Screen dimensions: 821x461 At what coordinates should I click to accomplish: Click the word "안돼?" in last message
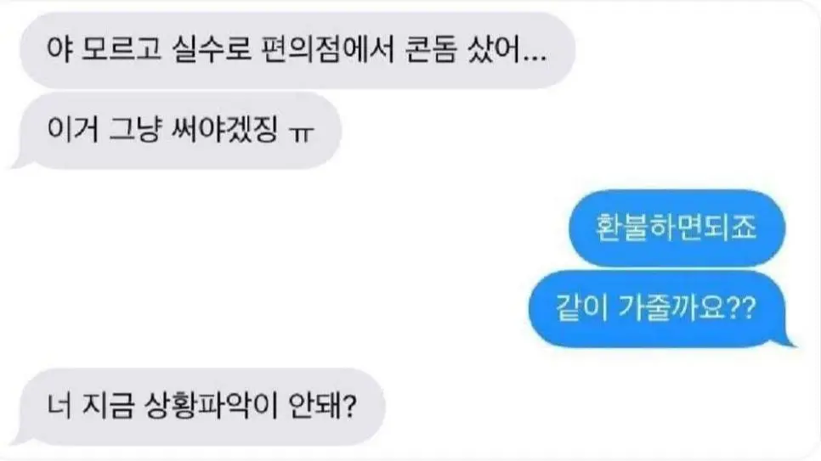(x=323, y=407)
